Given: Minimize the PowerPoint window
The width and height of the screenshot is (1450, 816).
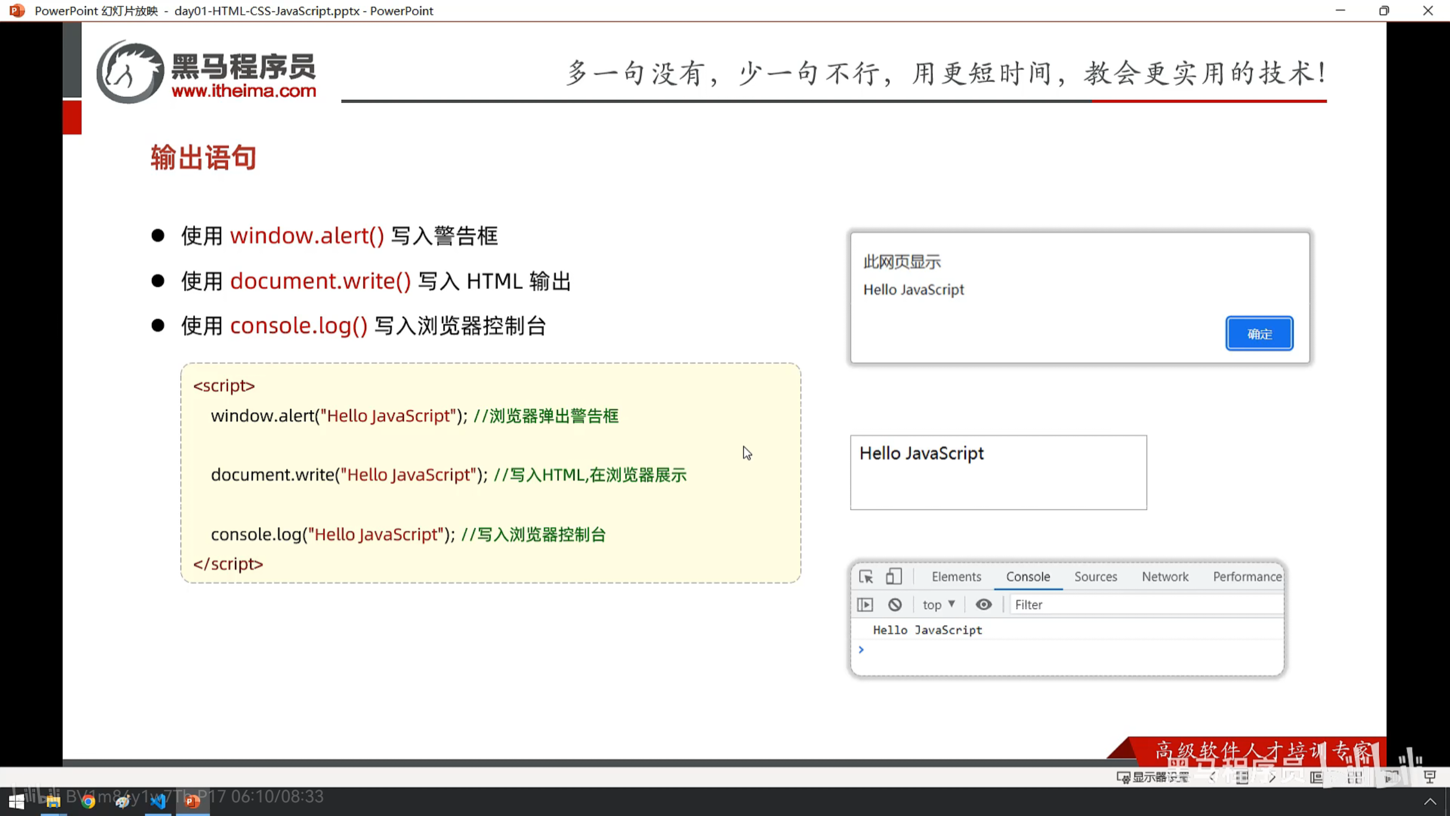Looking at the screenshot, I should tap(1340, 10).
